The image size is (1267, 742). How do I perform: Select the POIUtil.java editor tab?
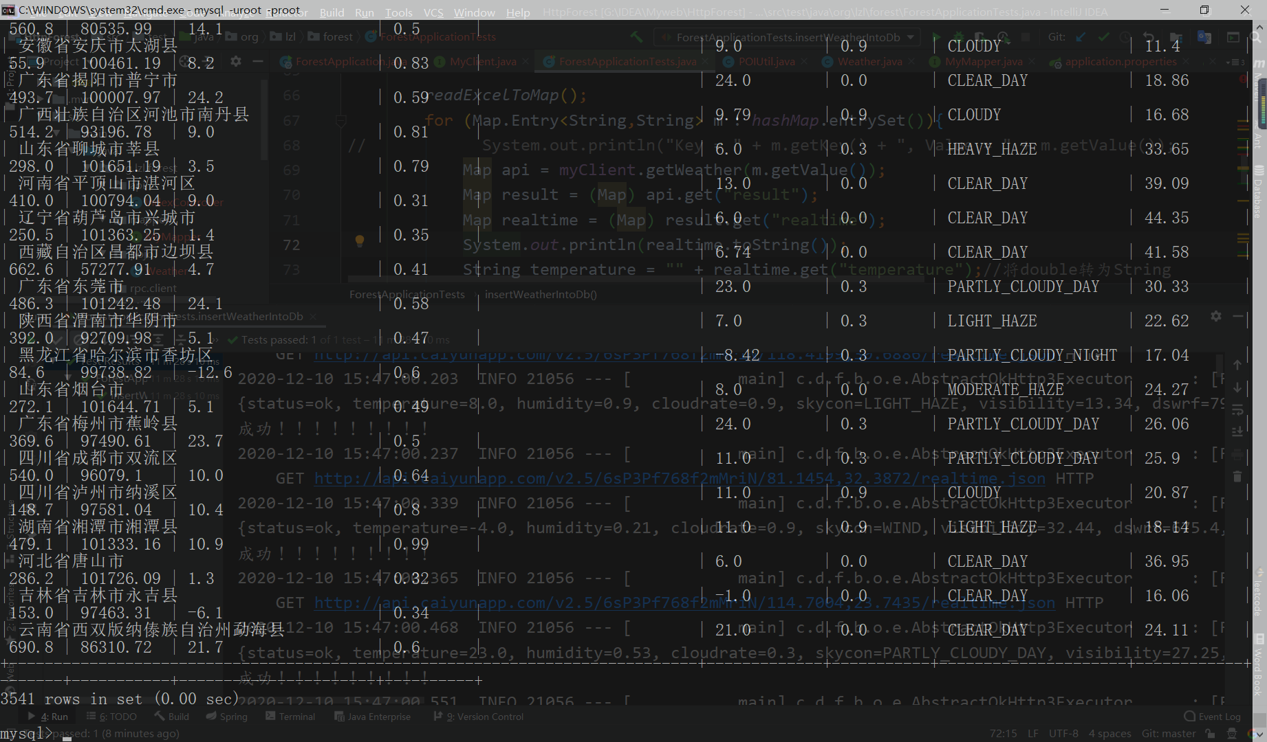click(x=766, y=62)
